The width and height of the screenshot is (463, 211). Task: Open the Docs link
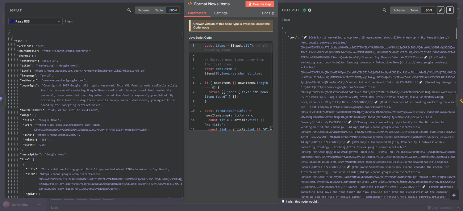click(x=266, y=13)
